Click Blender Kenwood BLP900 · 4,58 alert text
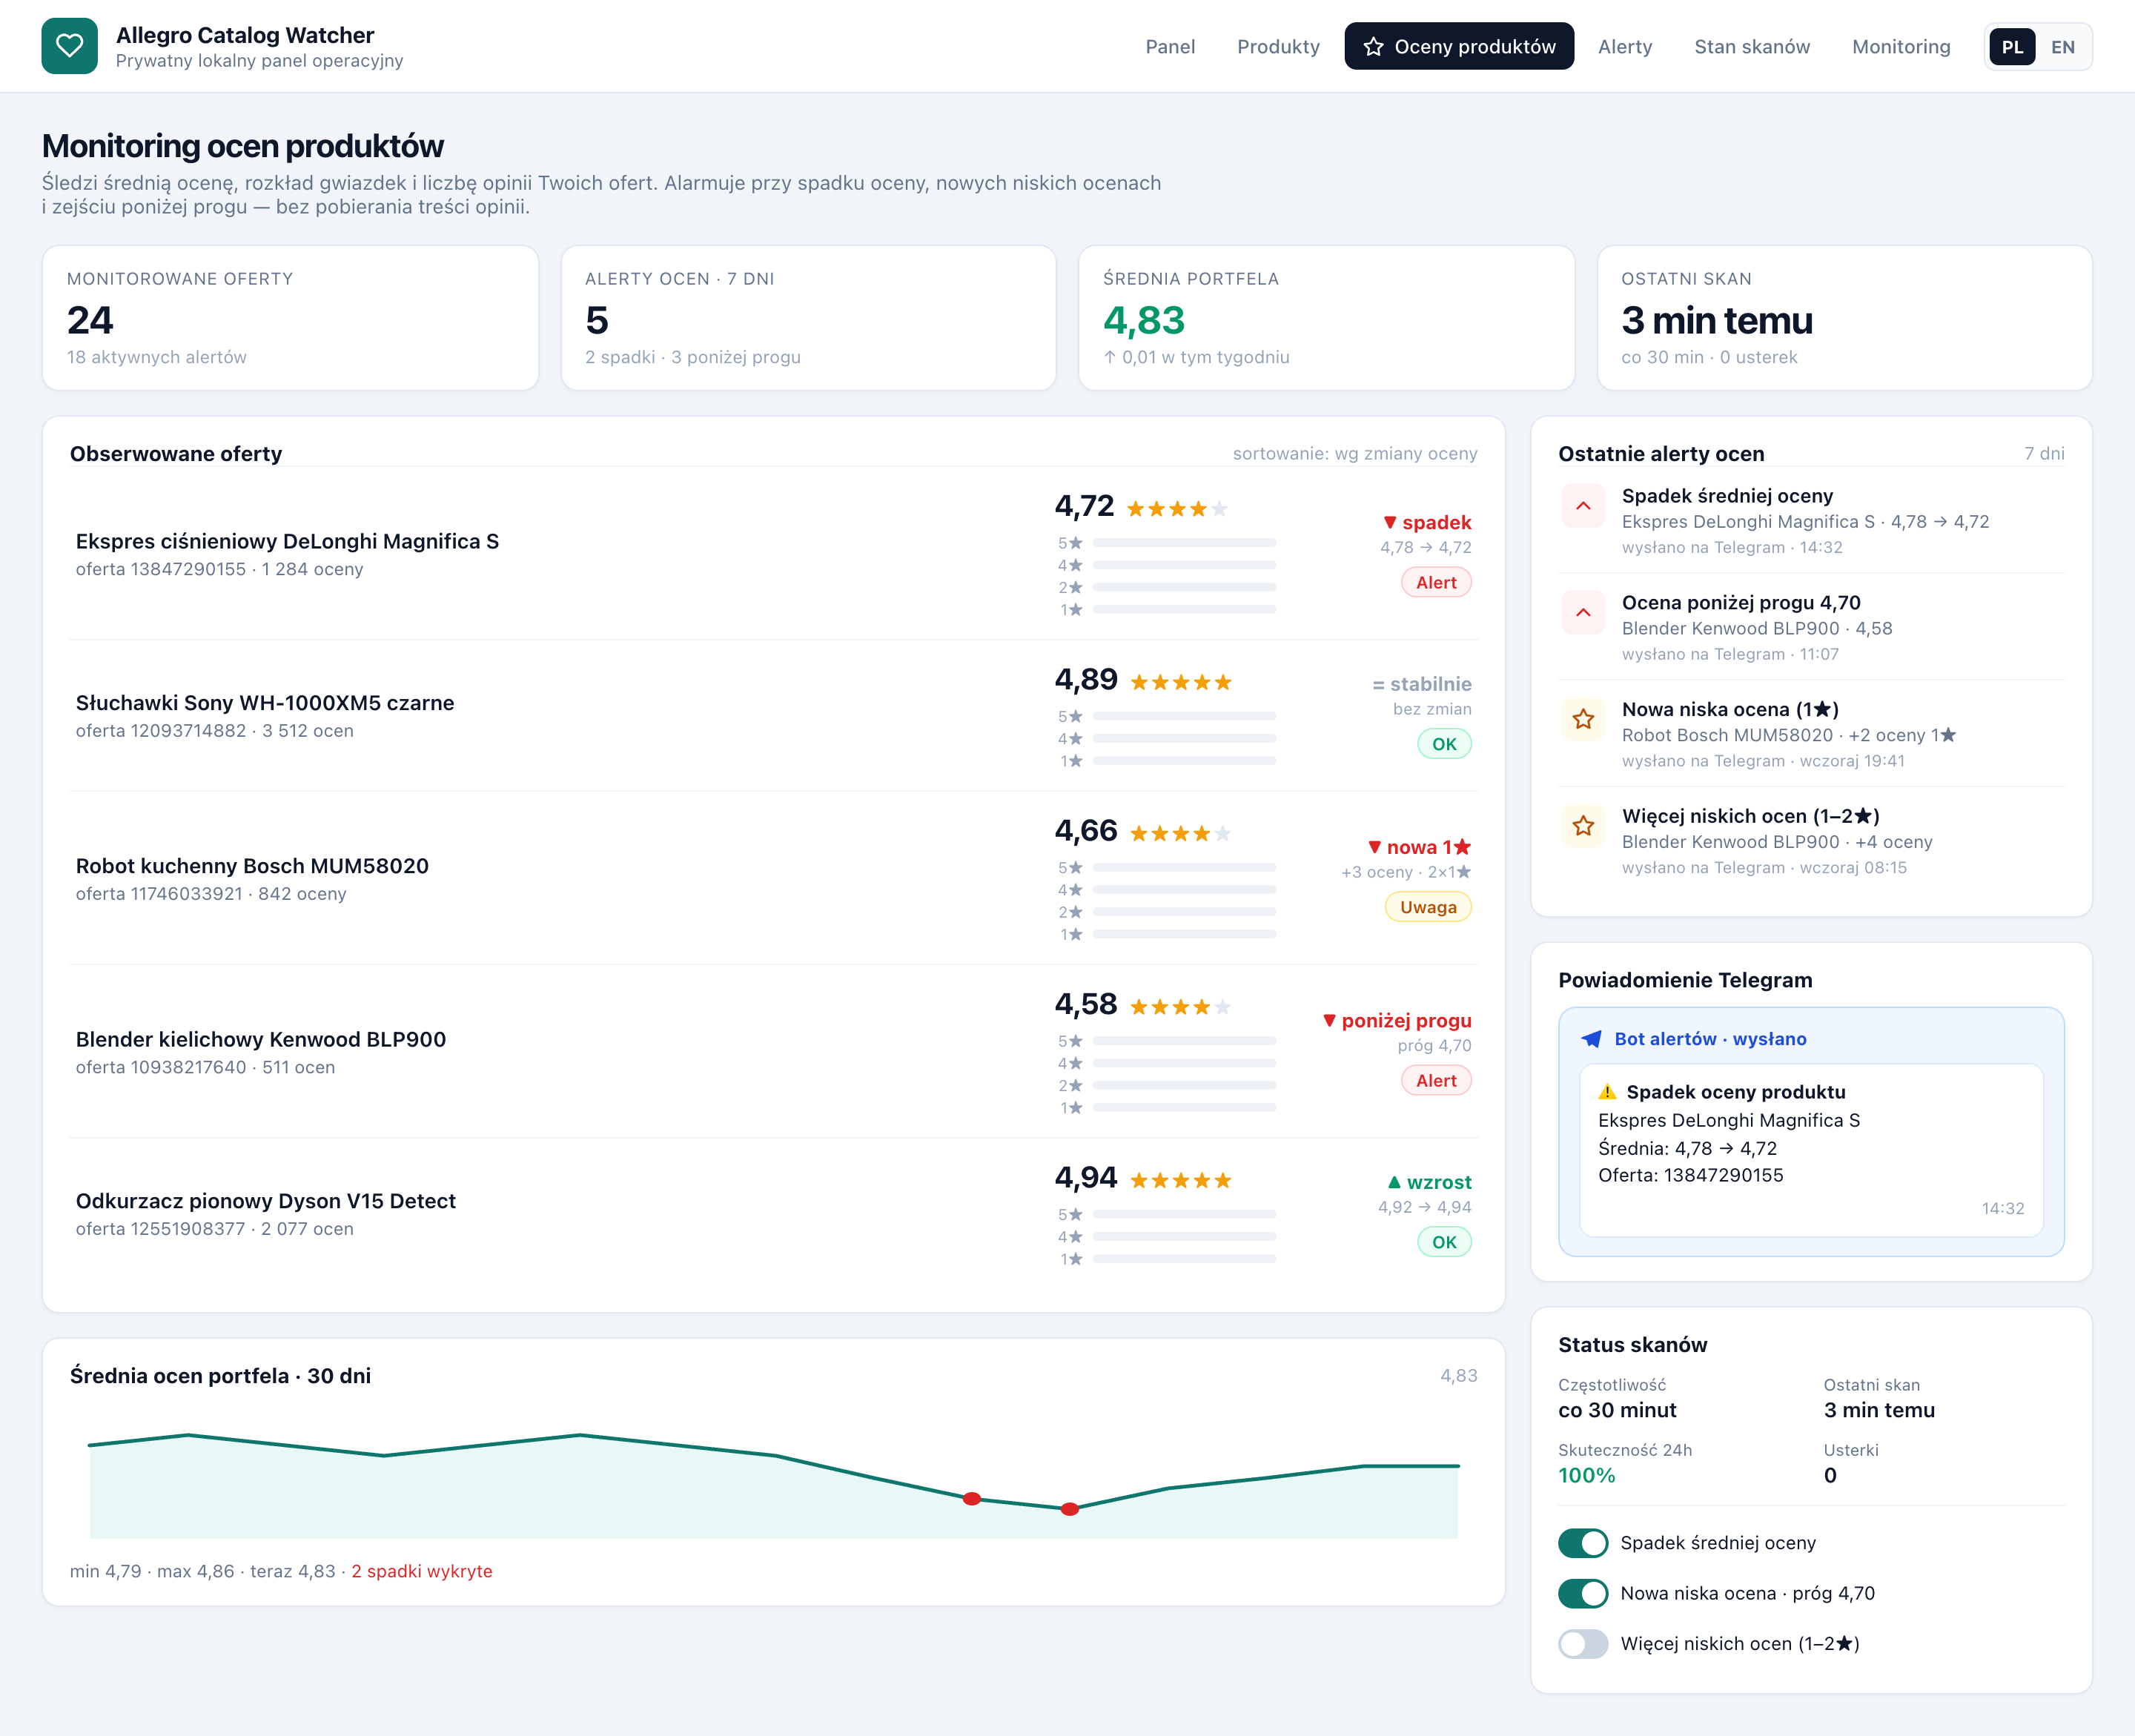 point(1757,629)
